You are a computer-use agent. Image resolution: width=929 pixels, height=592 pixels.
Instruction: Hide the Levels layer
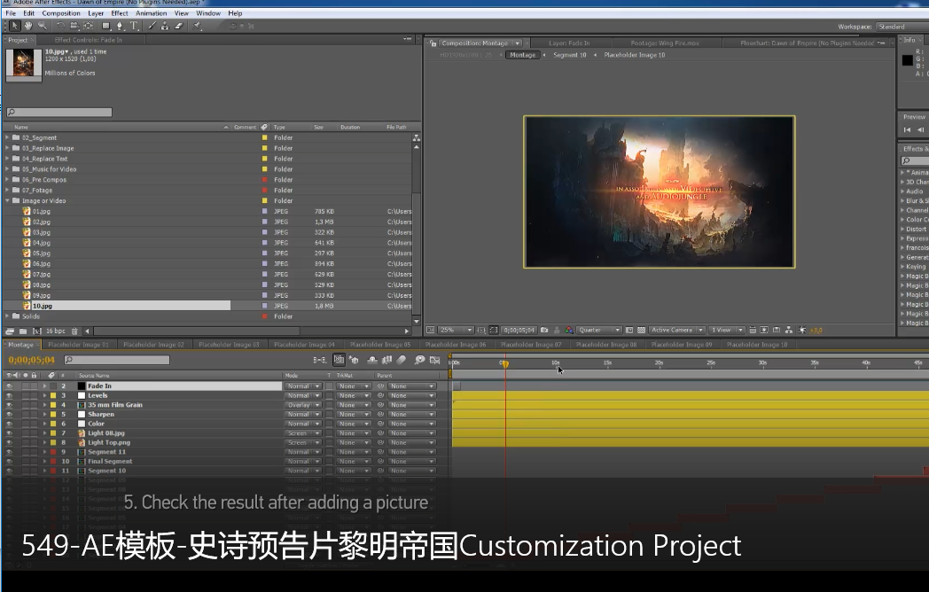tap(9, 396)
